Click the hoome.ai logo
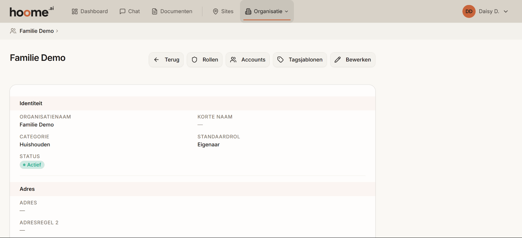Viewport: 522px width, 238px height. (x=32, y=12)
